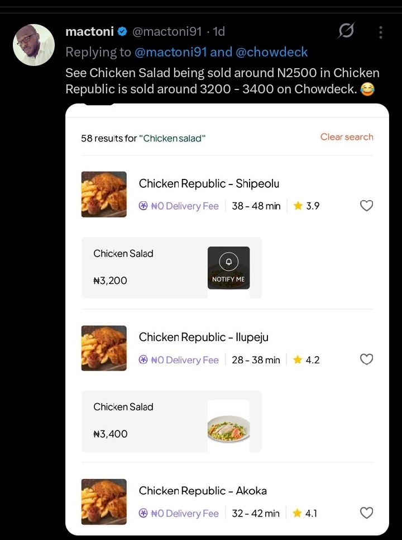The width and height of the screenshot is (402, 540).
Task: Click the mactoni display name
Action: coord(89,32)
